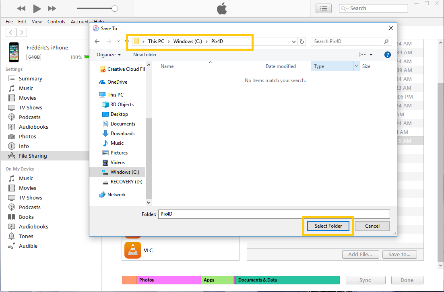Click the Add File... button
444x292 pixels.
[360, 254]
